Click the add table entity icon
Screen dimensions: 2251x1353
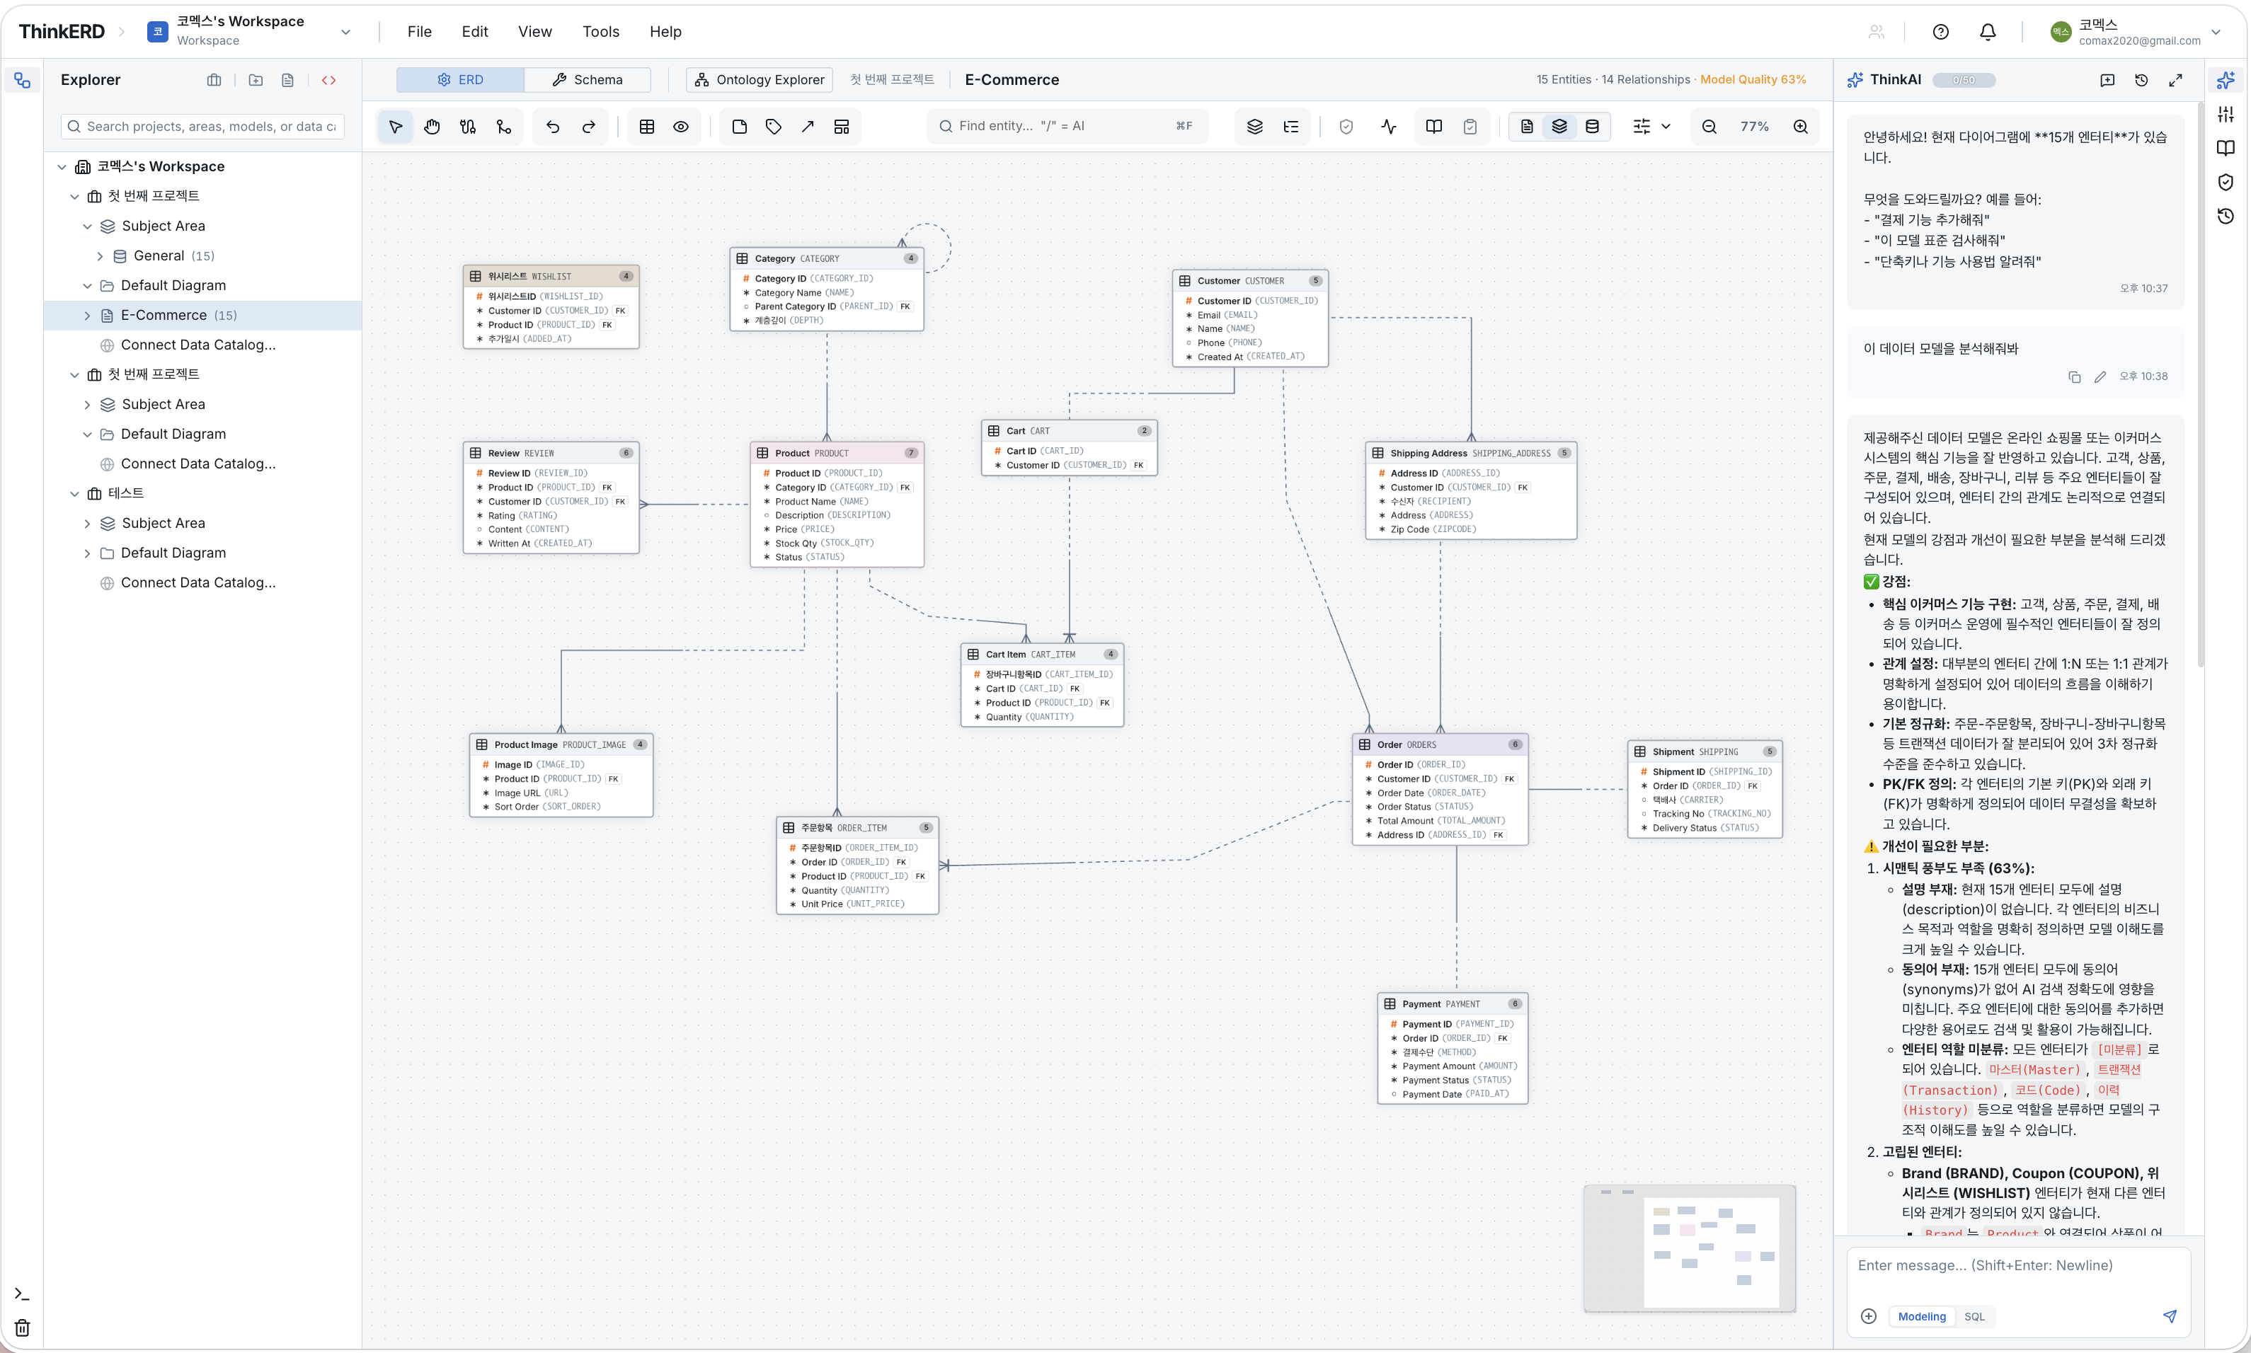(x=647, y=127)
